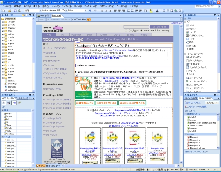Click the Highlight color toolbar icon
The width and height of the screenshot is (221, 172).
[x=151, y=11]
